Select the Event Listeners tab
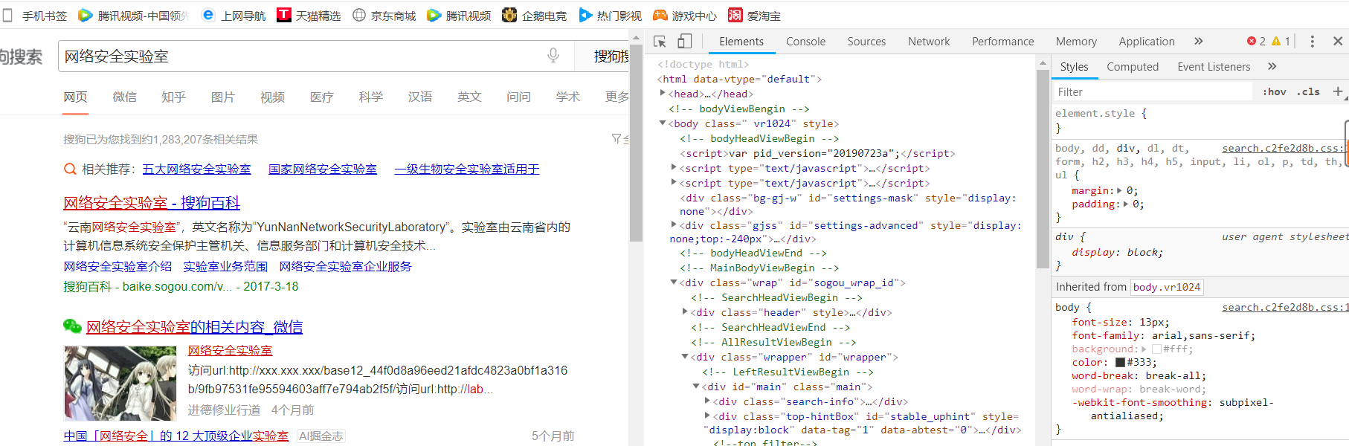1349x446 pixels. [1214, 67]
